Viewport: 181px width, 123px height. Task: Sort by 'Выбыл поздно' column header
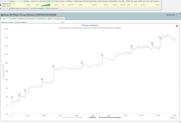[103, 1]
